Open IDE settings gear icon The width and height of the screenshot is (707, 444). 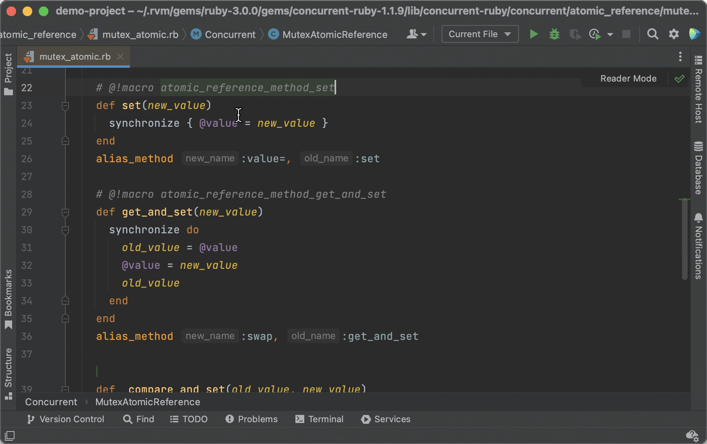pyautogui.click(x=674, y=34)
